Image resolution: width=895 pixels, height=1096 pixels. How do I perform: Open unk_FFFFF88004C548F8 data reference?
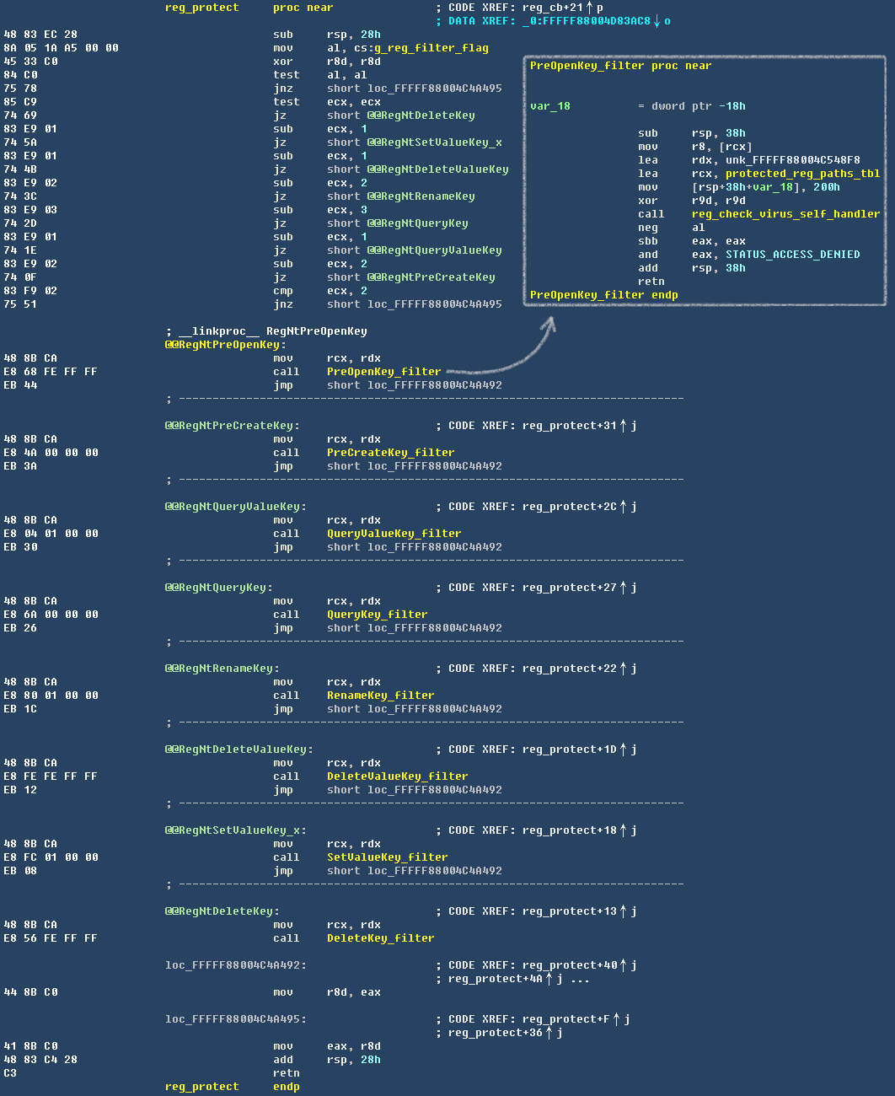[792, 160]
